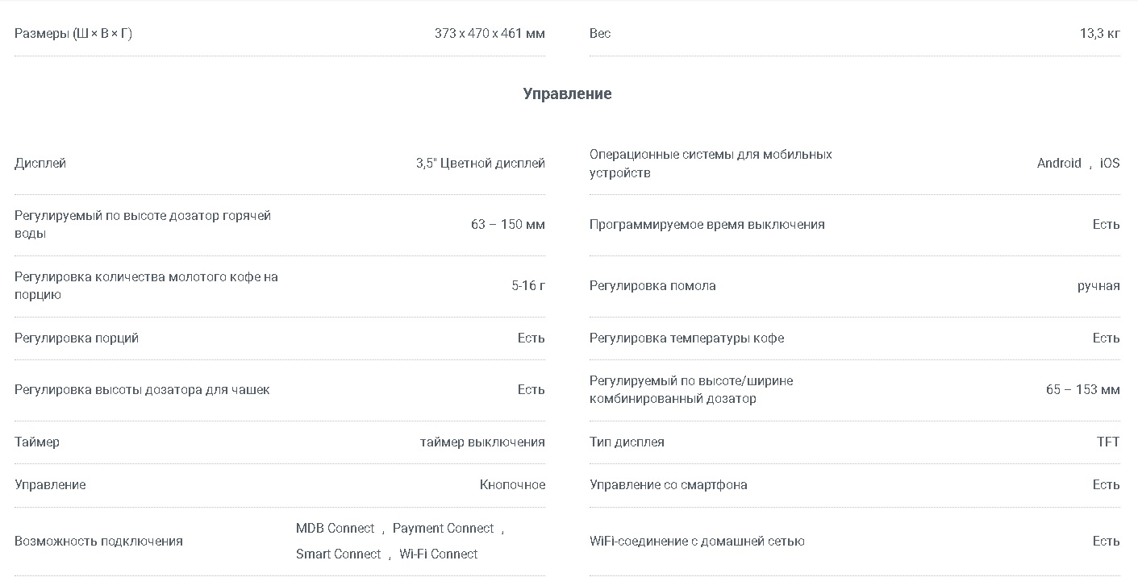The height and width of the screenshot is (577, 1138).
Task: Click the '13,3 кг' weight value
Action: (x=1100, y=34)
